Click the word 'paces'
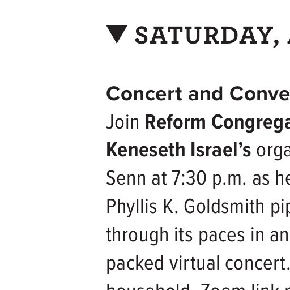 tap(222, 237)
